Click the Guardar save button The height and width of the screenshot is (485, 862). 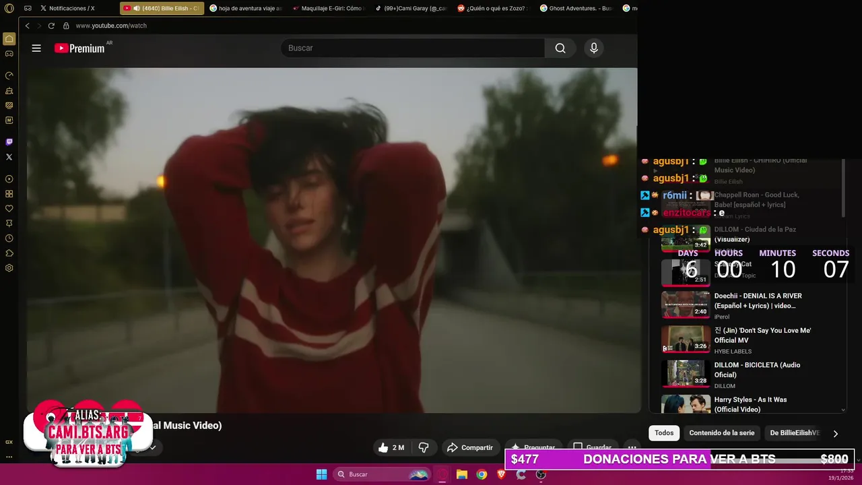[593, 447]
